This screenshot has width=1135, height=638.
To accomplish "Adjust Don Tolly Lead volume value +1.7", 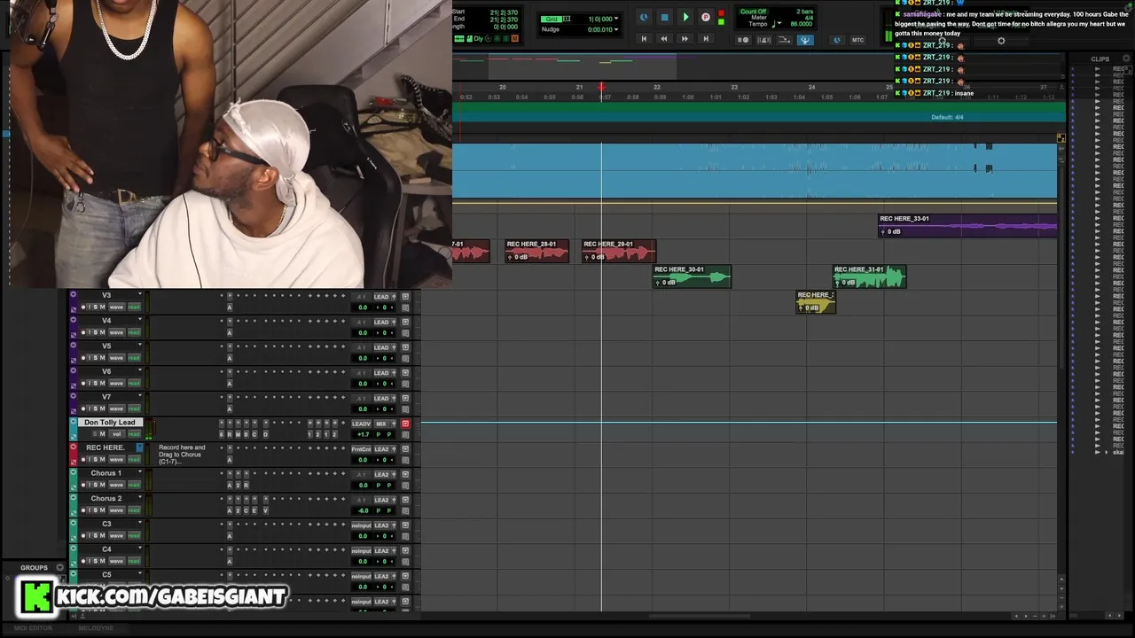I will point(363,434).
